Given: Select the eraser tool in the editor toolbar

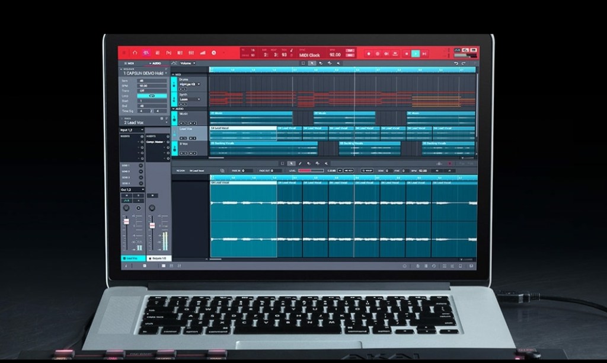Looking at the screenshot, I should 308,163.
